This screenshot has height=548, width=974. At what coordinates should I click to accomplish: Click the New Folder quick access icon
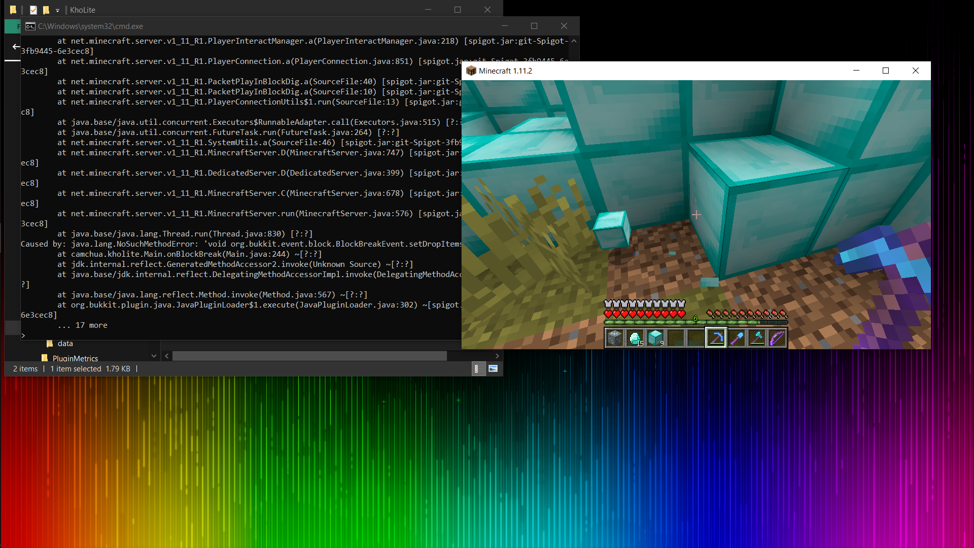(x=46, y=10)
